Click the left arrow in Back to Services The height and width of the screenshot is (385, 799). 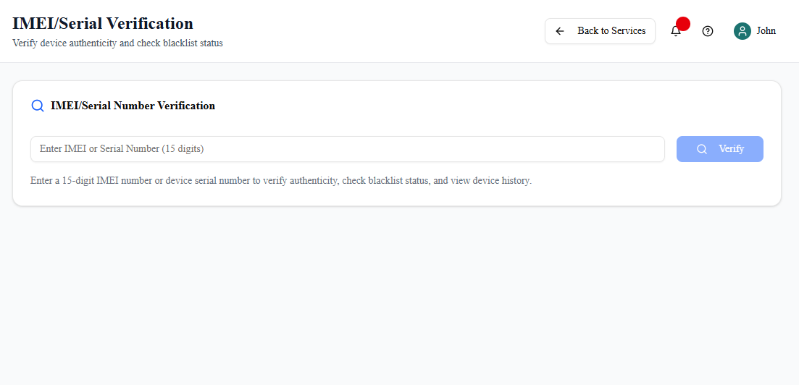(560, 31)
